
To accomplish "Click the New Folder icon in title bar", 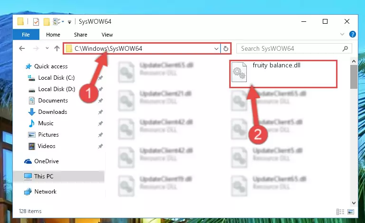I will point(47,22).
